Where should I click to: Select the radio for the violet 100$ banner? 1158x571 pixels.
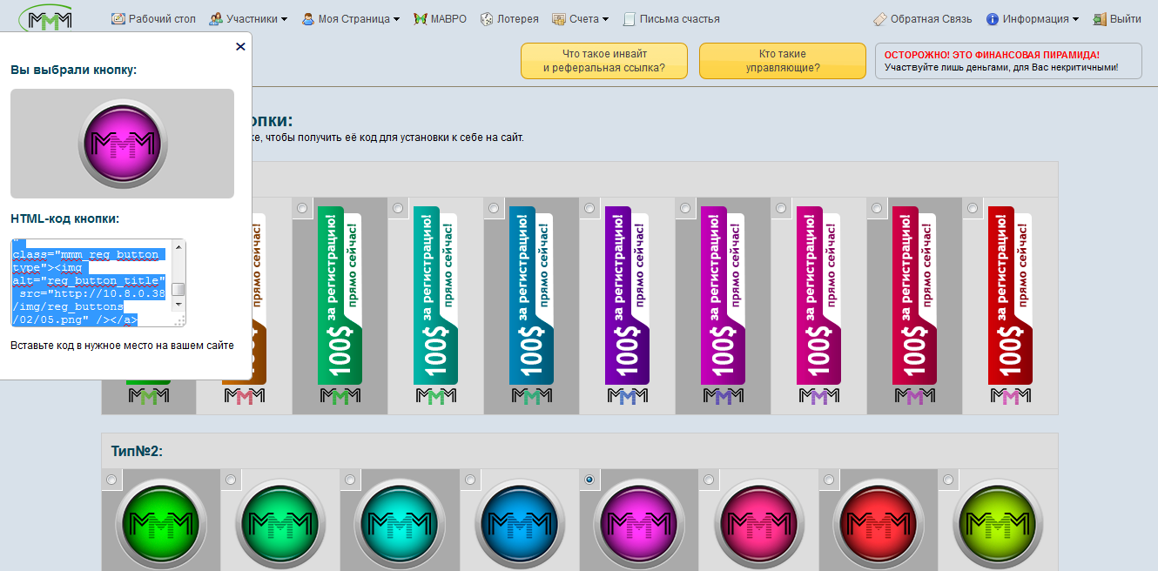click(x=589, y=208)
